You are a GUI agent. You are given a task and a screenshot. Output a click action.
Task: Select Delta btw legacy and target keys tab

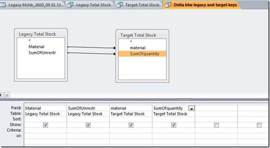click(x=202, y=5)
